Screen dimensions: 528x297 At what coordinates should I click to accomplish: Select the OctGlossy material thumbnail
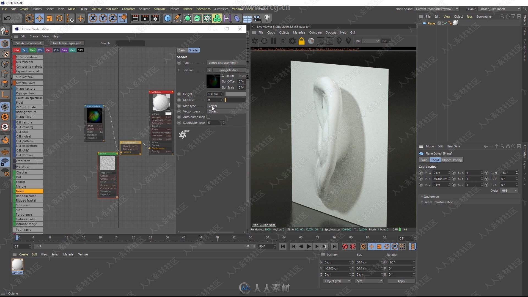17,265
